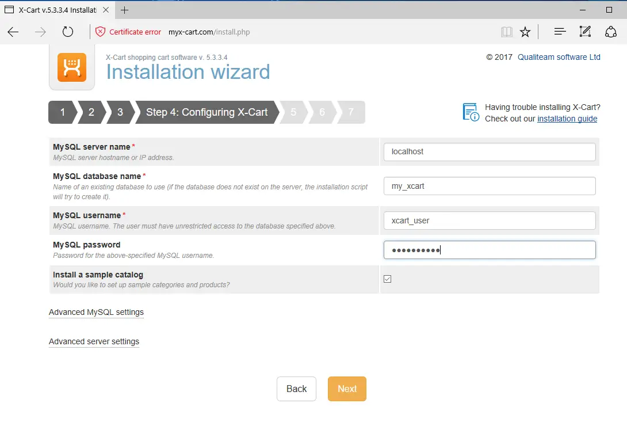
Task: Focus the MySQL database name field
Action: (490, 186)
